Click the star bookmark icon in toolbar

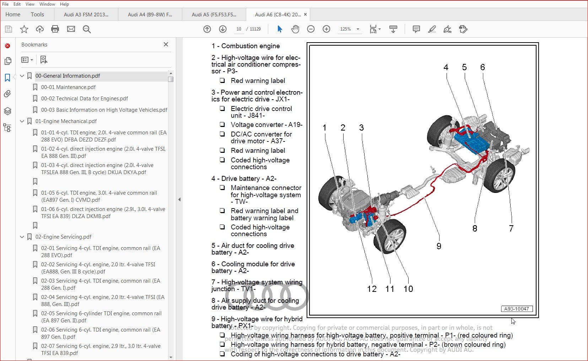[24, 29]
